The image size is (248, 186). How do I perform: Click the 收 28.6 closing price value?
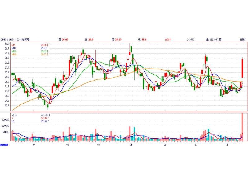click(x=142, y=40)
